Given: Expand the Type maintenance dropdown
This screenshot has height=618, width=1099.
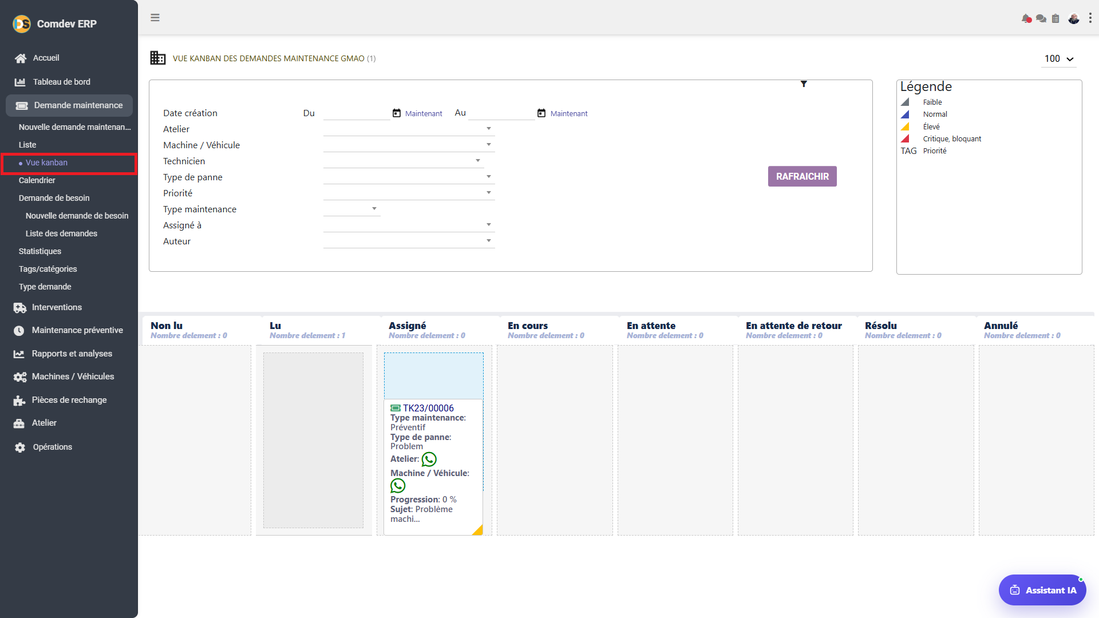Looking at the screenshot, I should [x=374, y=209].
